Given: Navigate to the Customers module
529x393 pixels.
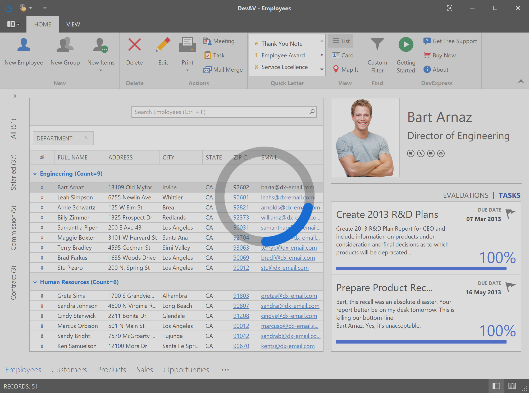Looking at the screenshot, I should (69, 369).
